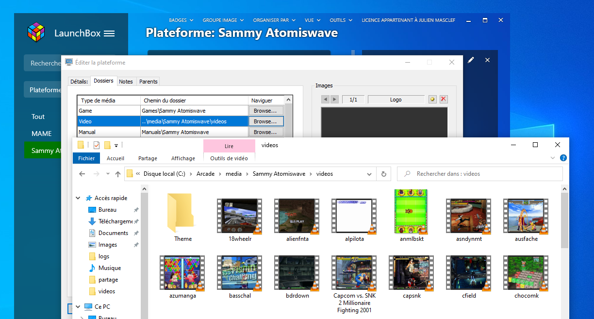Switch to the Dossiers tab
The image size is (594, 319).
point(103,81)
